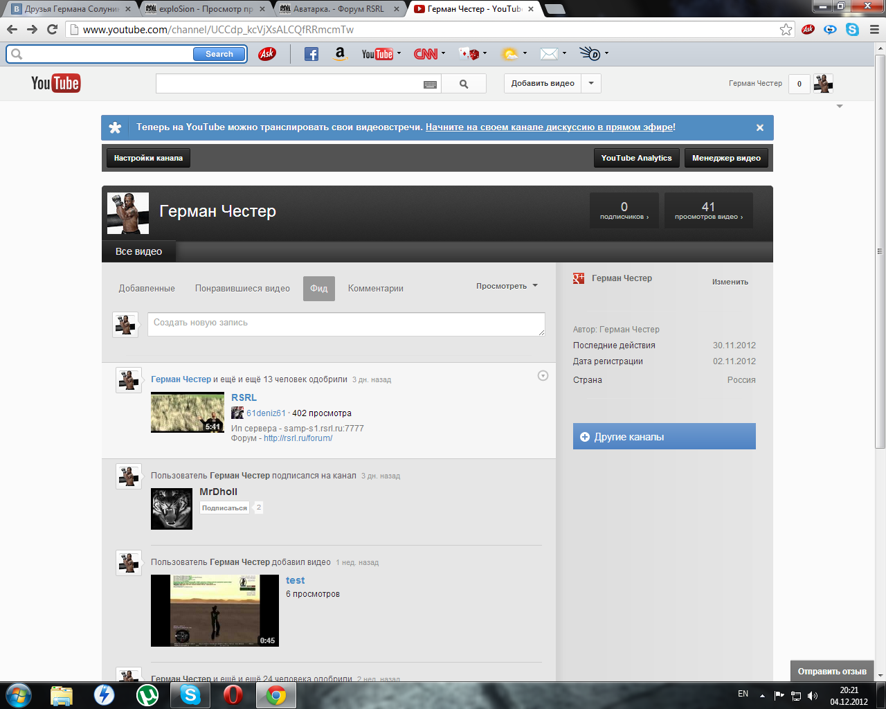This screenshot has width=886, height=709.
Task: Click the volume icon in the system tray
Action: (x=813, y=695)
